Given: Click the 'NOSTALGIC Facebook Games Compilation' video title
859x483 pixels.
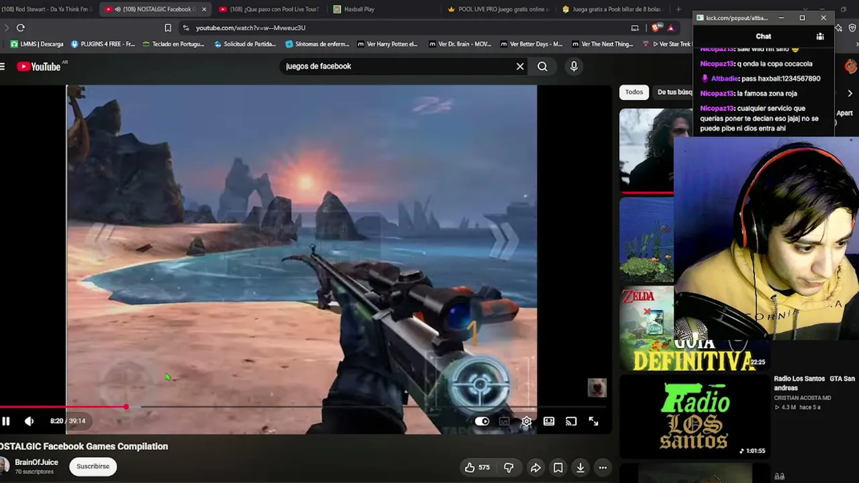Looking at the screenshot, I should click(x=84, y=446).
